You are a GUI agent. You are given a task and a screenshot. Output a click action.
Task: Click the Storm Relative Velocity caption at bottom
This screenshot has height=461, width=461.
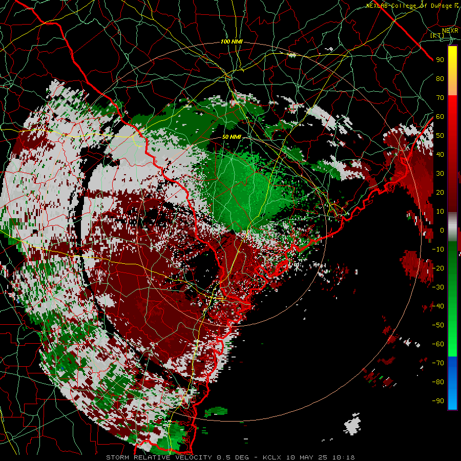click(x=230, y=457)
